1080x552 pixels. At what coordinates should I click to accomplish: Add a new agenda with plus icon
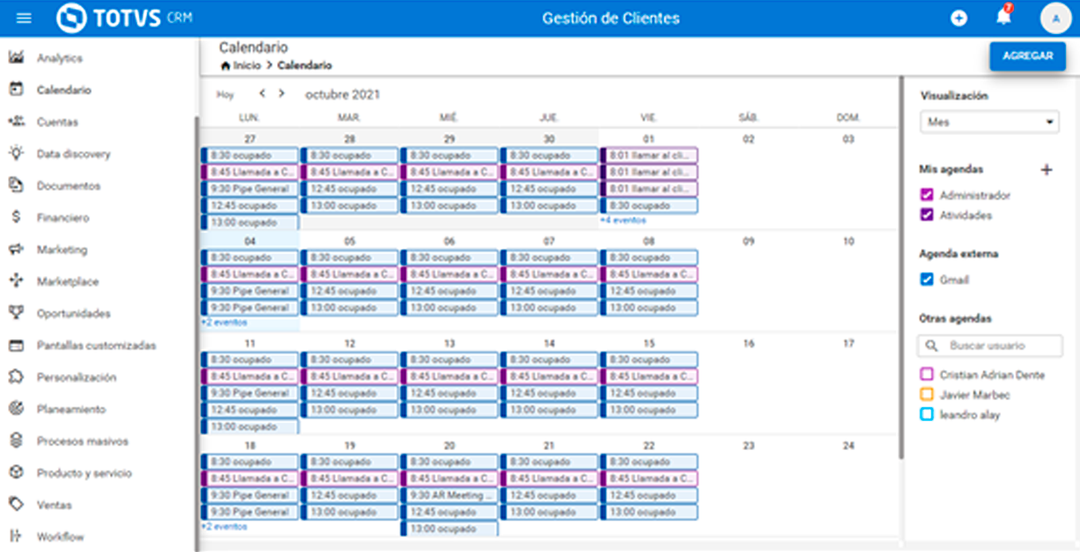tap(1046, 169)
